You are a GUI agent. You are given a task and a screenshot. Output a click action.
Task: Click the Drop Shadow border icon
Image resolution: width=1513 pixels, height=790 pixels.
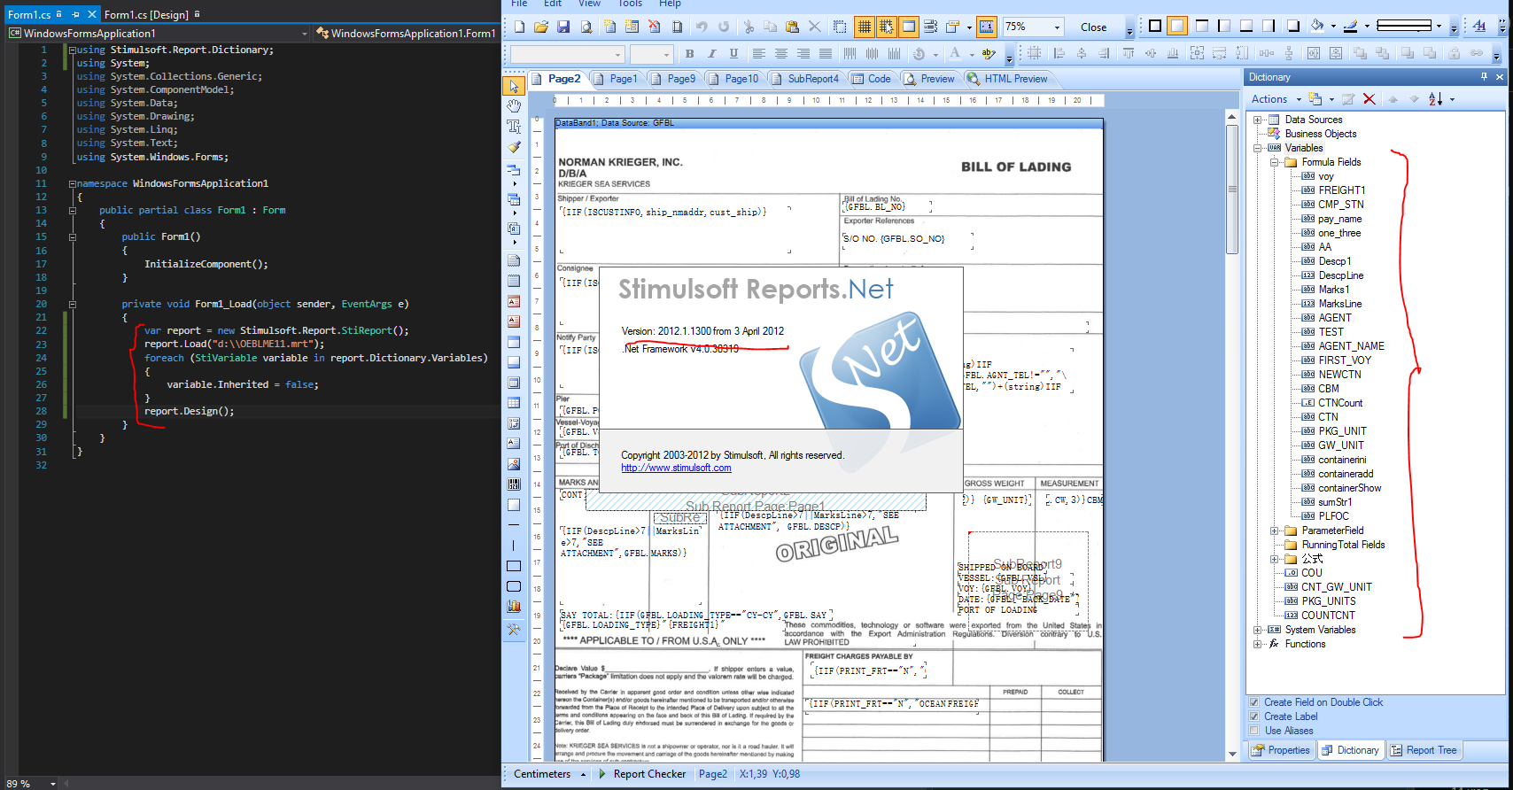(1293, 27)
